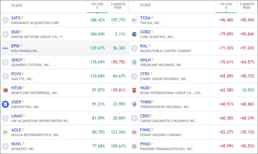This screenshot has width=258, height=154.
Task: Open the GNLN ticker link
Action: (145, 60)
